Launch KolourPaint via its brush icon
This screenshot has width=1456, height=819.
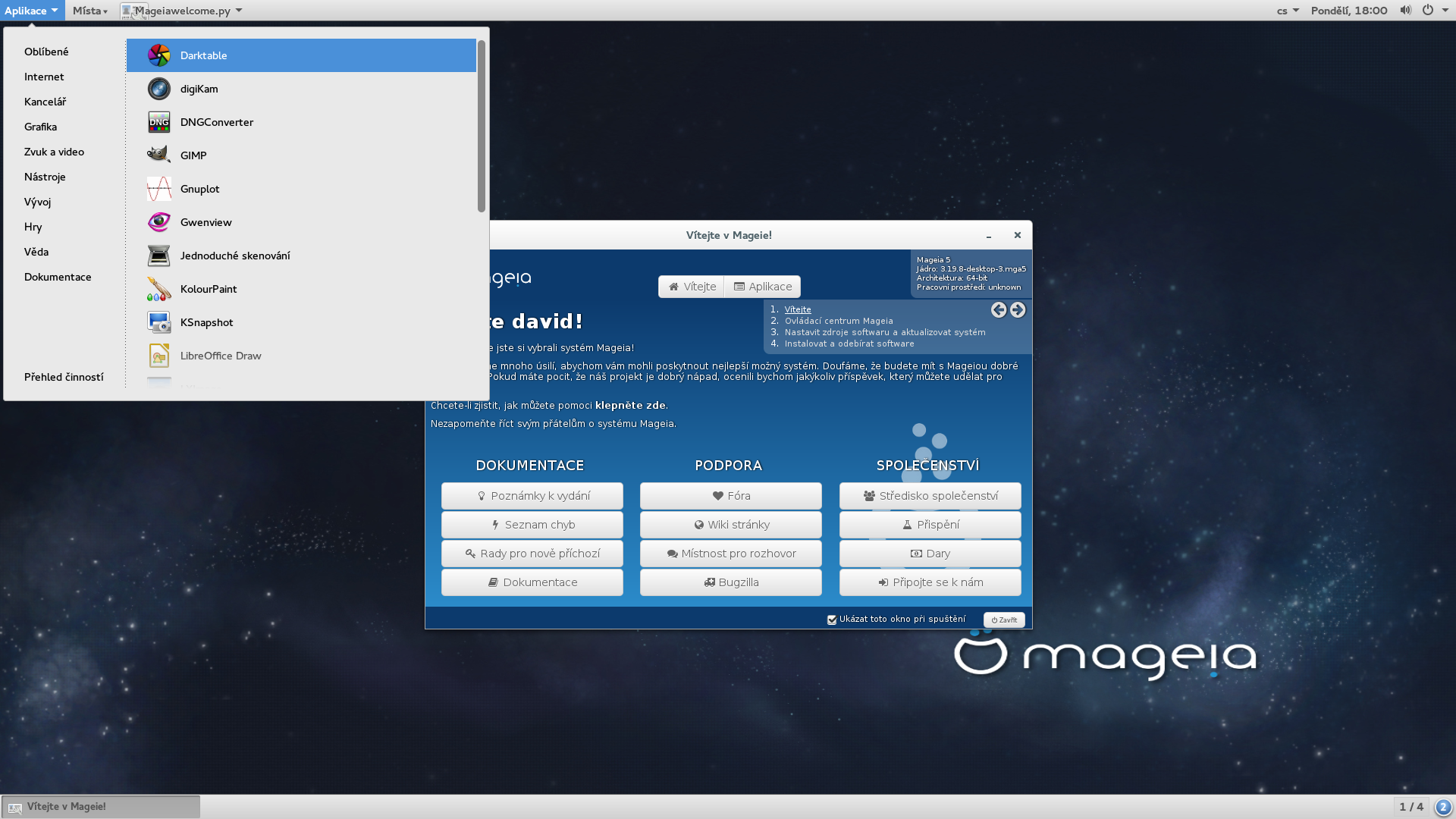click(158, 289)
